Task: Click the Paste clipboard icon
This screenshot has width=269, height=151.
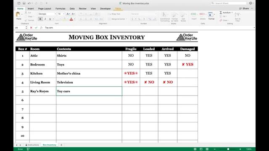Action: [x=18, y=15]
